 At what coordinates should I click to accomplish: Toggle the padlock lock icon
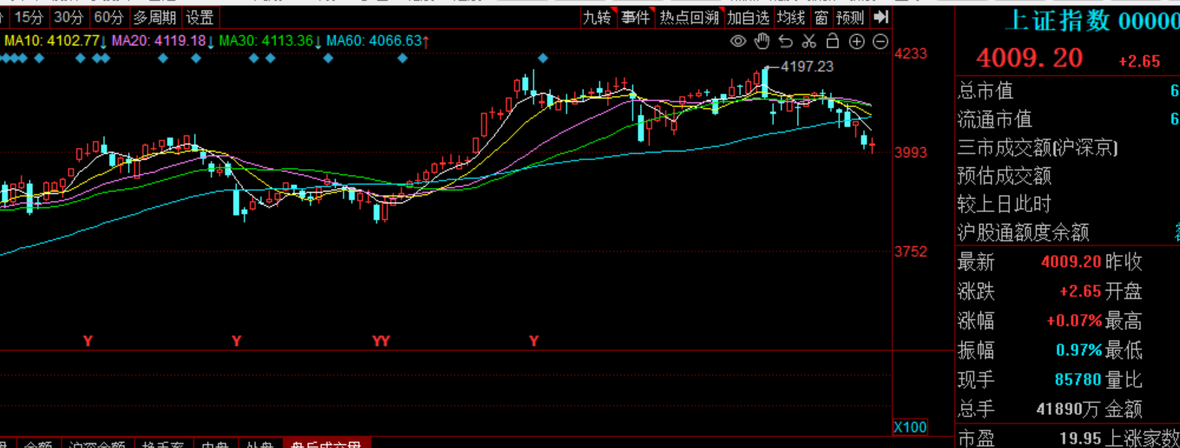point(833,42)
